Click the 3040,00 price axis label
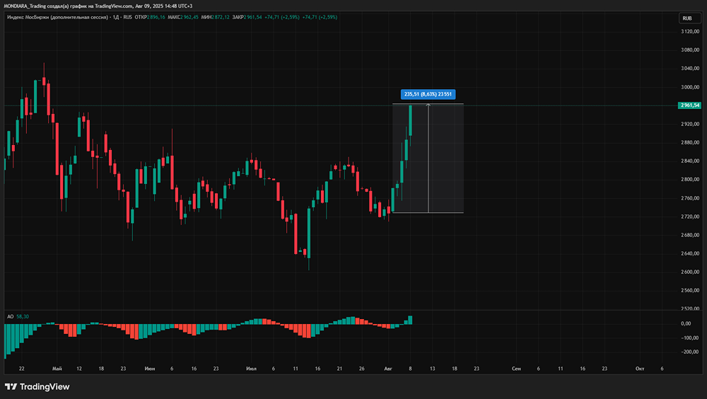Viewport: 707px width, 399px height. click(x=690, y=69)
